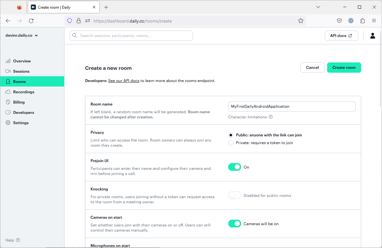Select Private requires a token option
The image size is (382, 248).
click(x=231, y=143)
